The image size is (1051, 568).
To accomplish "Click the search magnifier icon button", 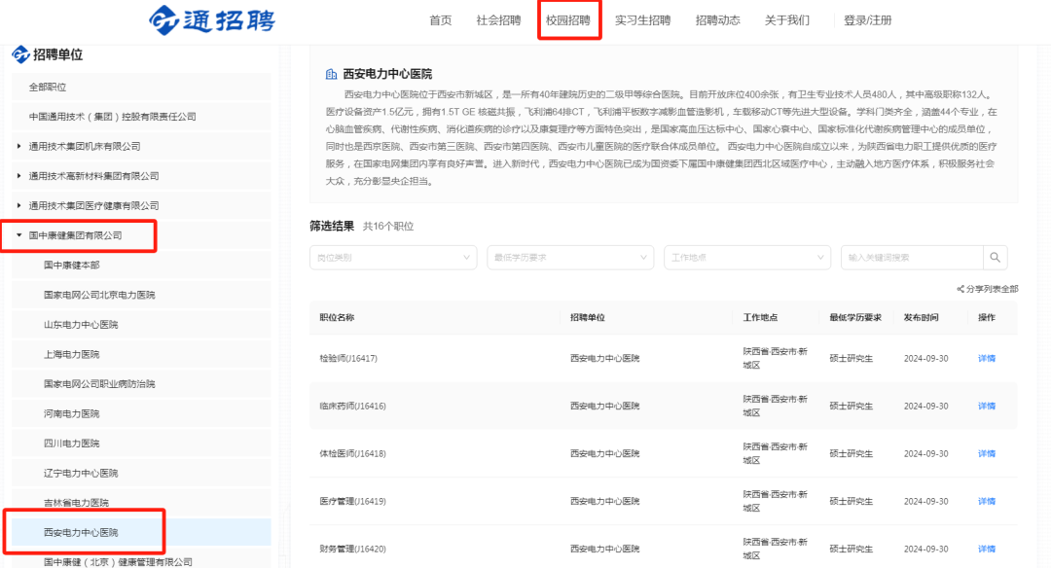I will point(995,257).
